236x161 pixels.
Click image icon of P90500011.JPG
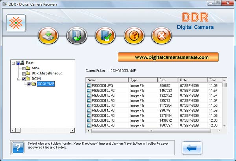89,96
